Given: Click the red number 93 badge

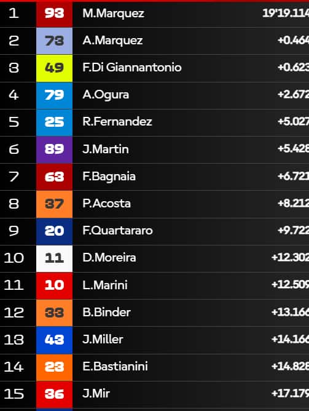Looking at the screenshot, I should 54,14.
